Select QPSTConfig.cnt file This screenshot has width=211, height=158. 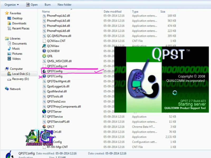57,66
